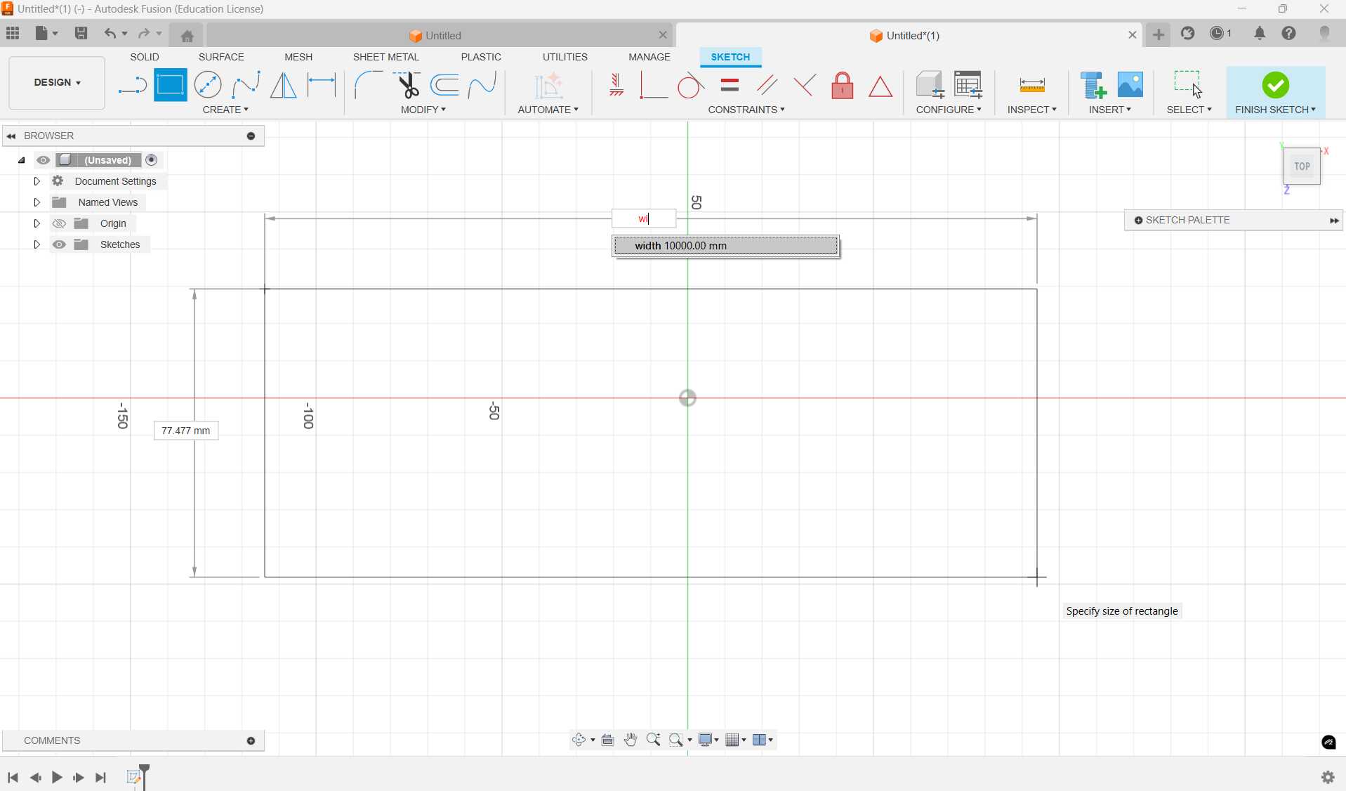
Task: Collapse the Unsaved root component
Action: tap(22, 160)
